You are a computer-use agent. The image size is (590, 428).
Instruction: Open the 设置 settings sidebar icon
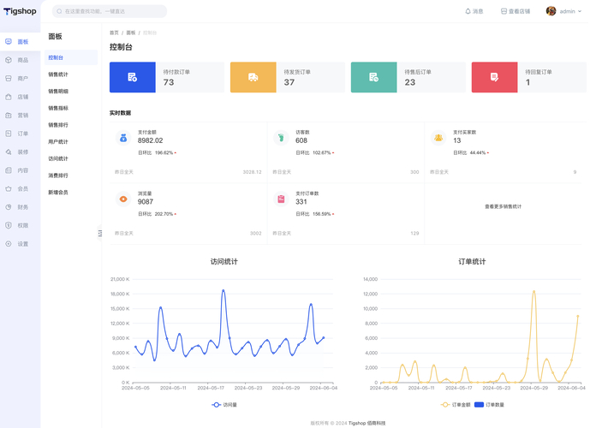pos(9,244)
